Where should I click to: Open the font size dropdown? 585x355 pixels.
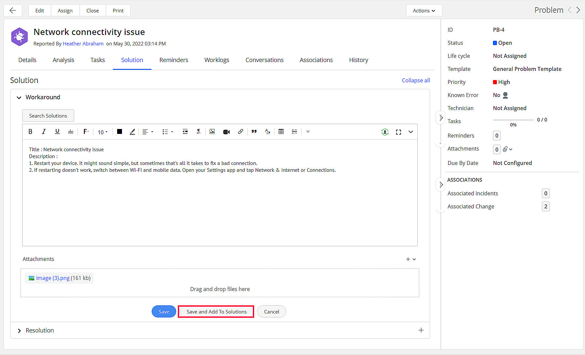click(x=102, y=132)
